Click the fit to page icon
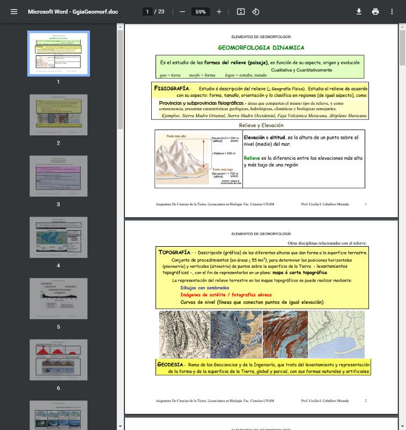This screenshot has height=430, width=406. 241,12
